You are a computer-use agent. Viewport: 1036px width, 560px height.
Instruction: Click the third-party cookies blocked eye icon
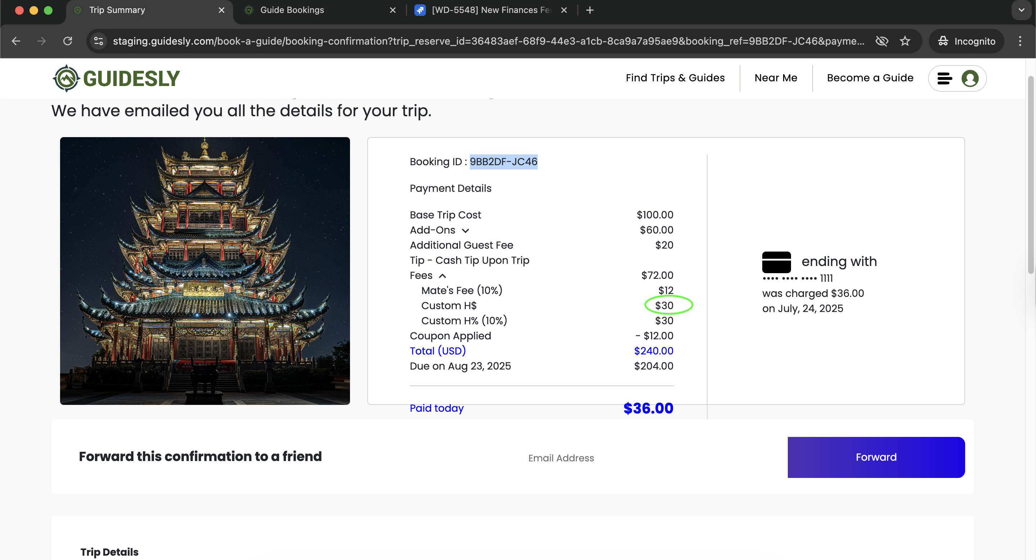(882, 41)
